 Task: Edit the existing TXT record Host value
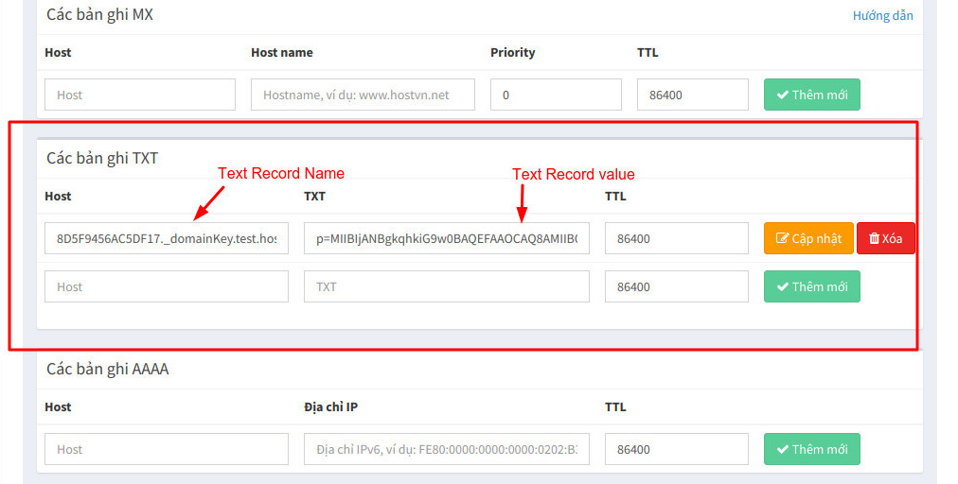pyautogui.click(x=166, y=238)
